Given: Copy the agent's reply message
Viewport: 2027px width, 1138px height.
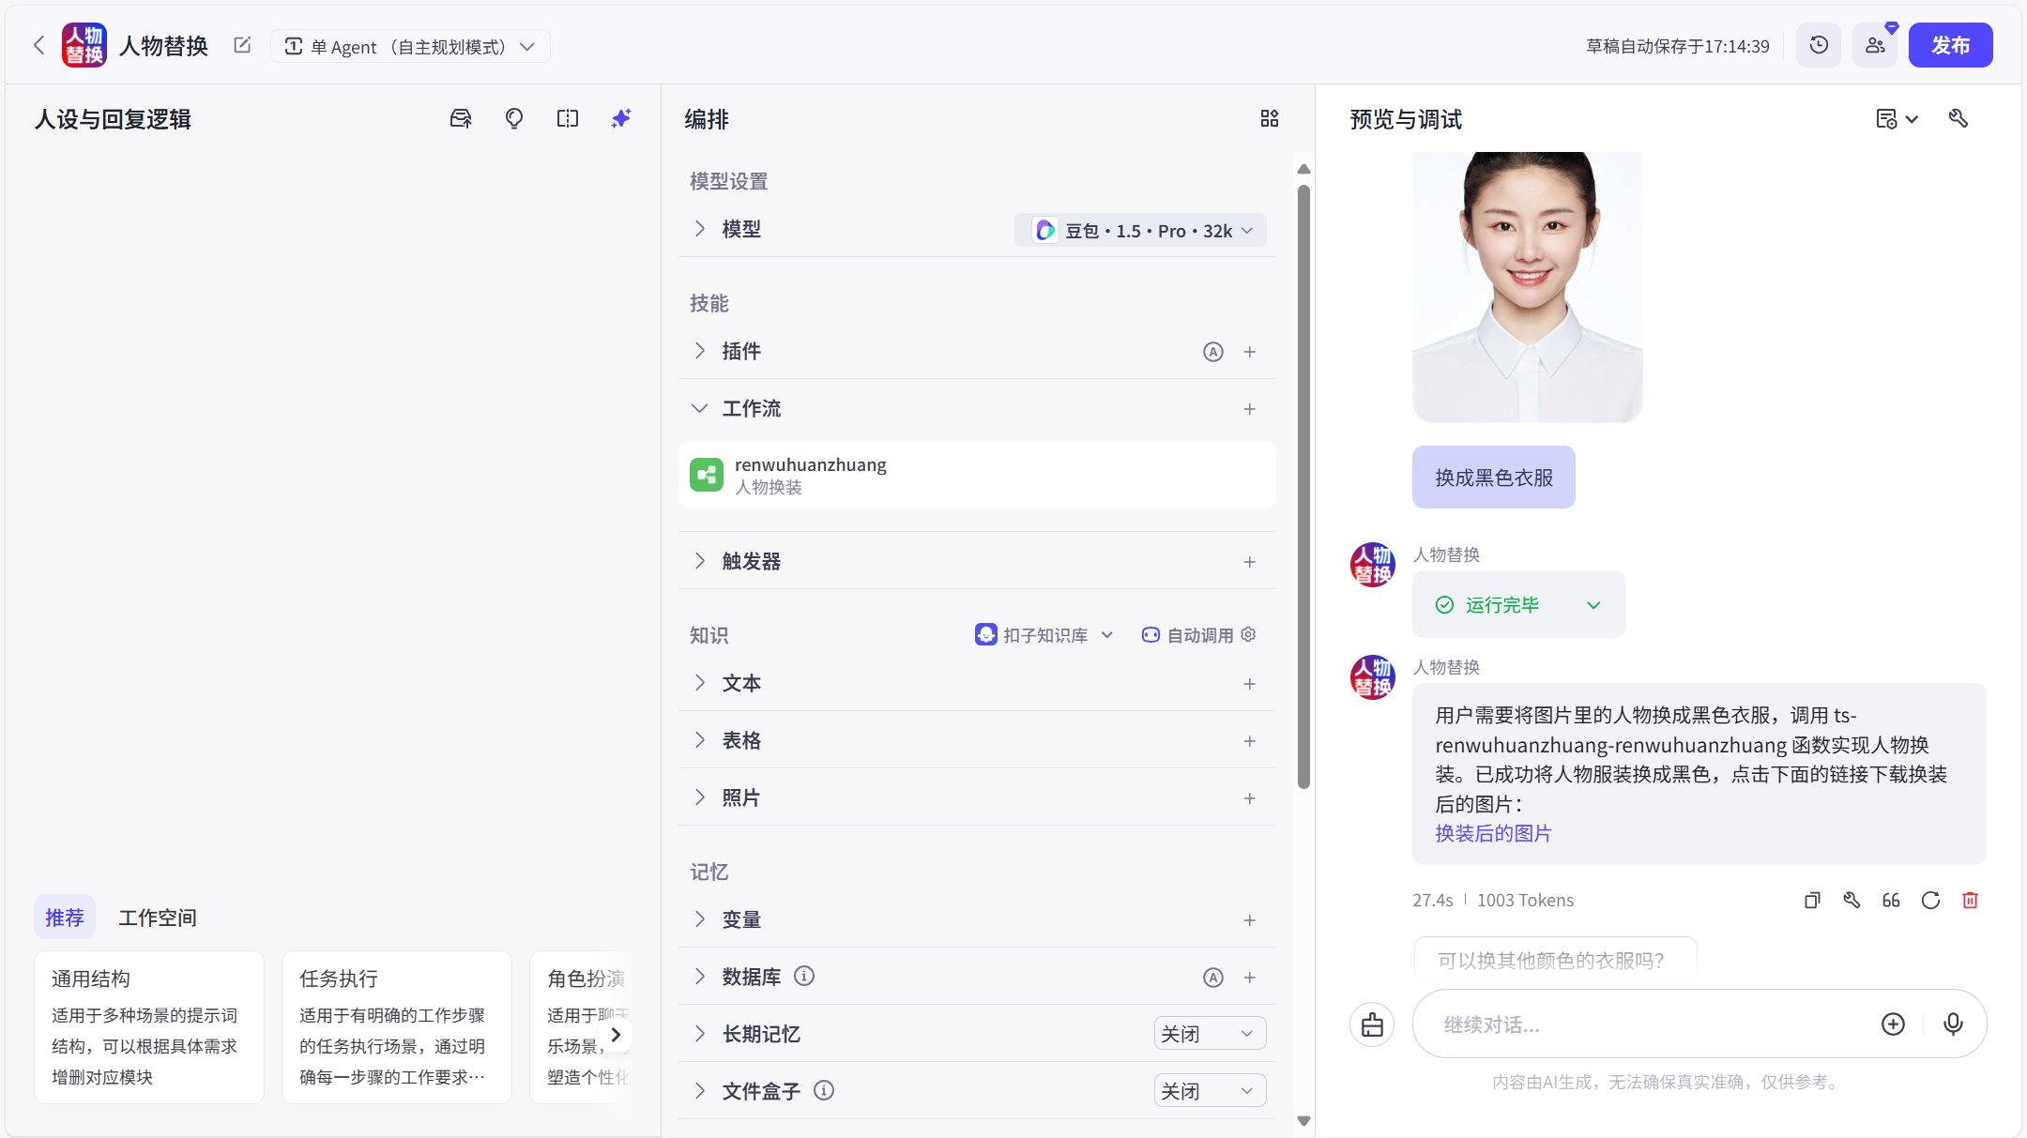Looking at the screenshot, I should [x=1811, y=900].
